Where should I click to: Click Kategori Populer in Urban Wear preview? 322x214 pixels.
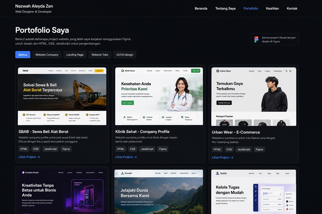[224, 116]
